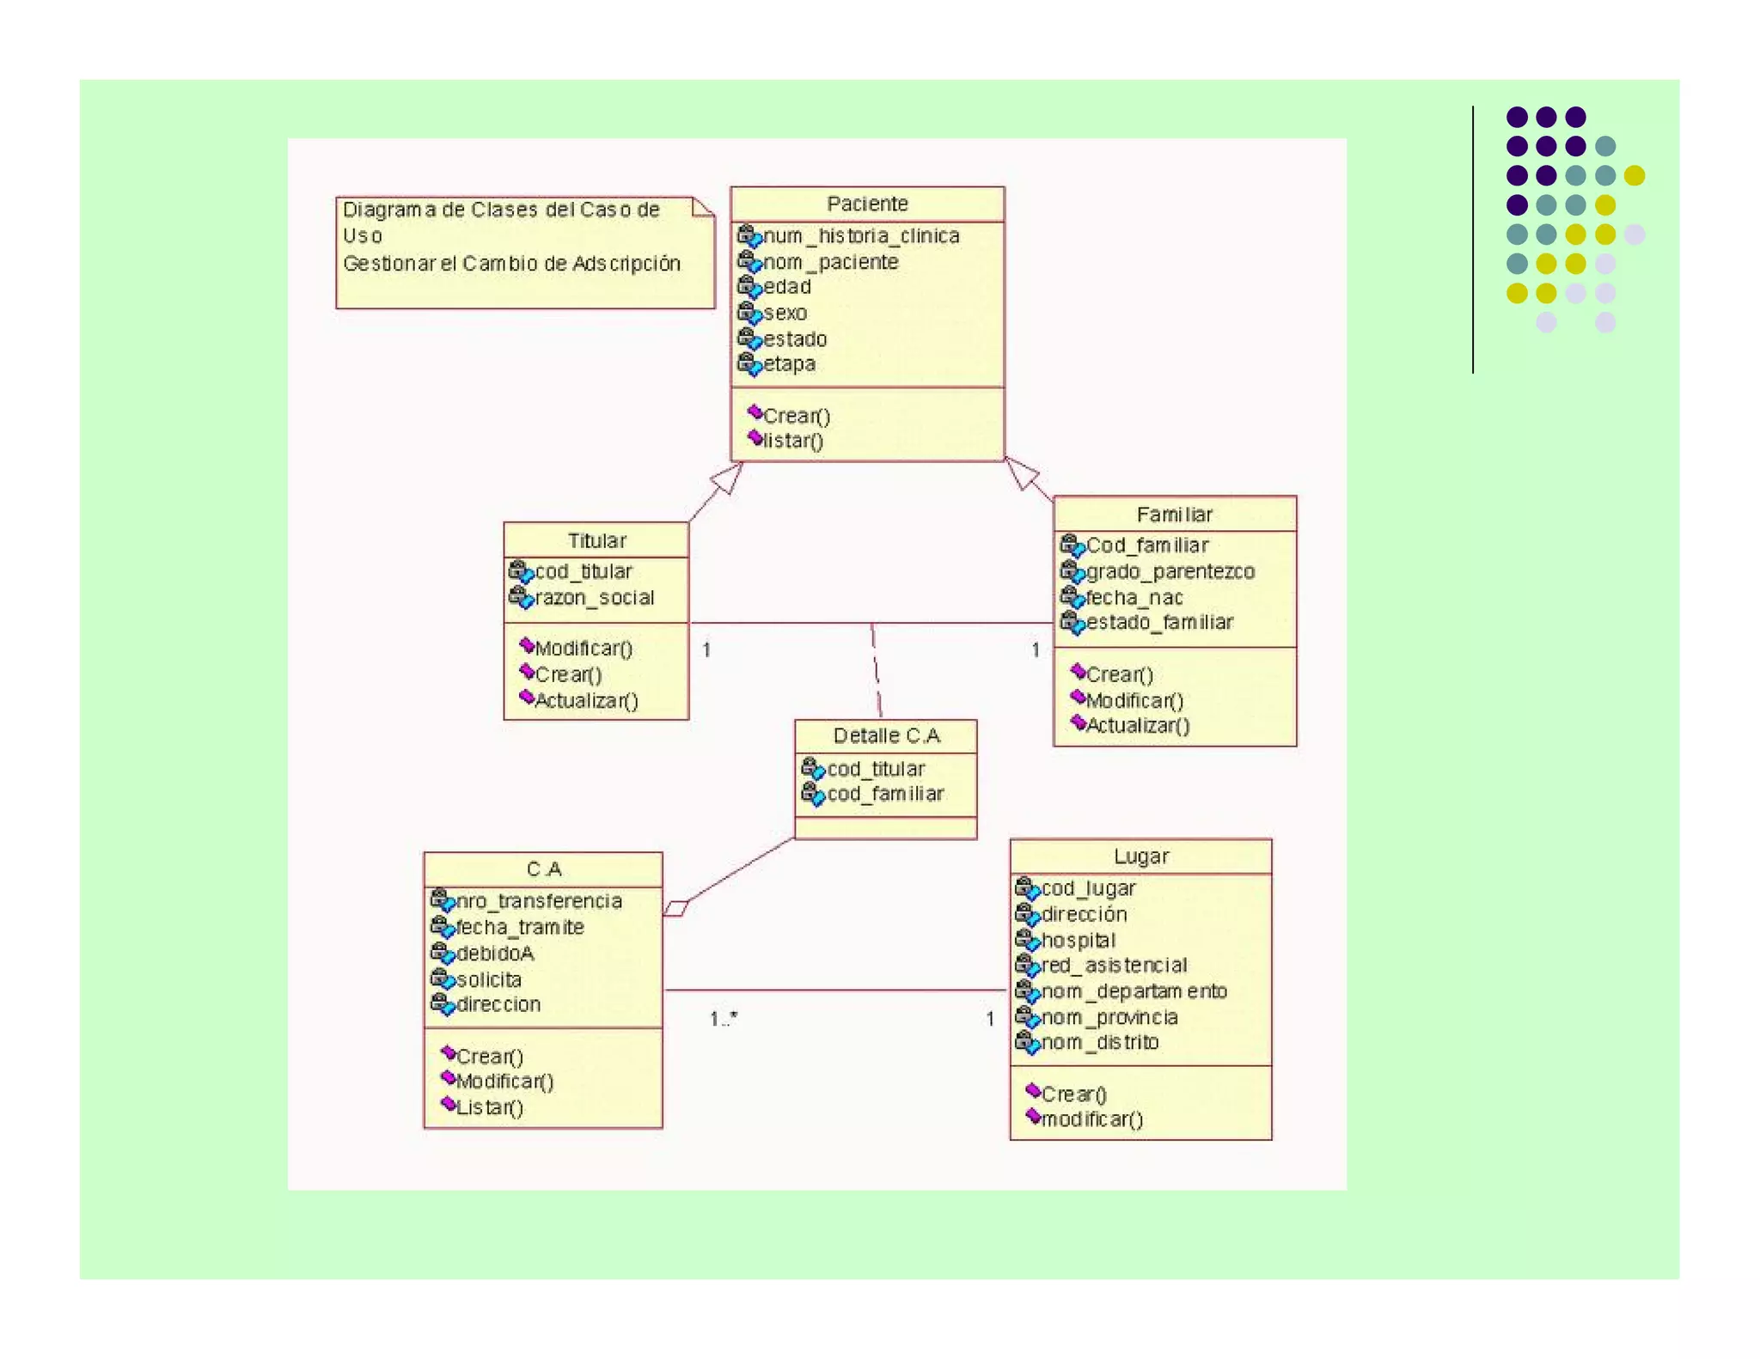The height and width of the screenshot is (1359, 1760).
Task: Click the Lugar class title
Action: 1140,856
